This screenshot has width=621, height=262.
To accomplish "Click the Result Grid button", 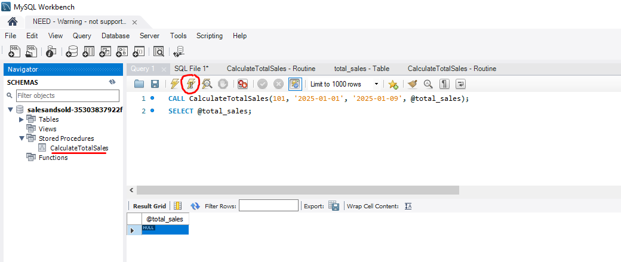I will 149,206.
